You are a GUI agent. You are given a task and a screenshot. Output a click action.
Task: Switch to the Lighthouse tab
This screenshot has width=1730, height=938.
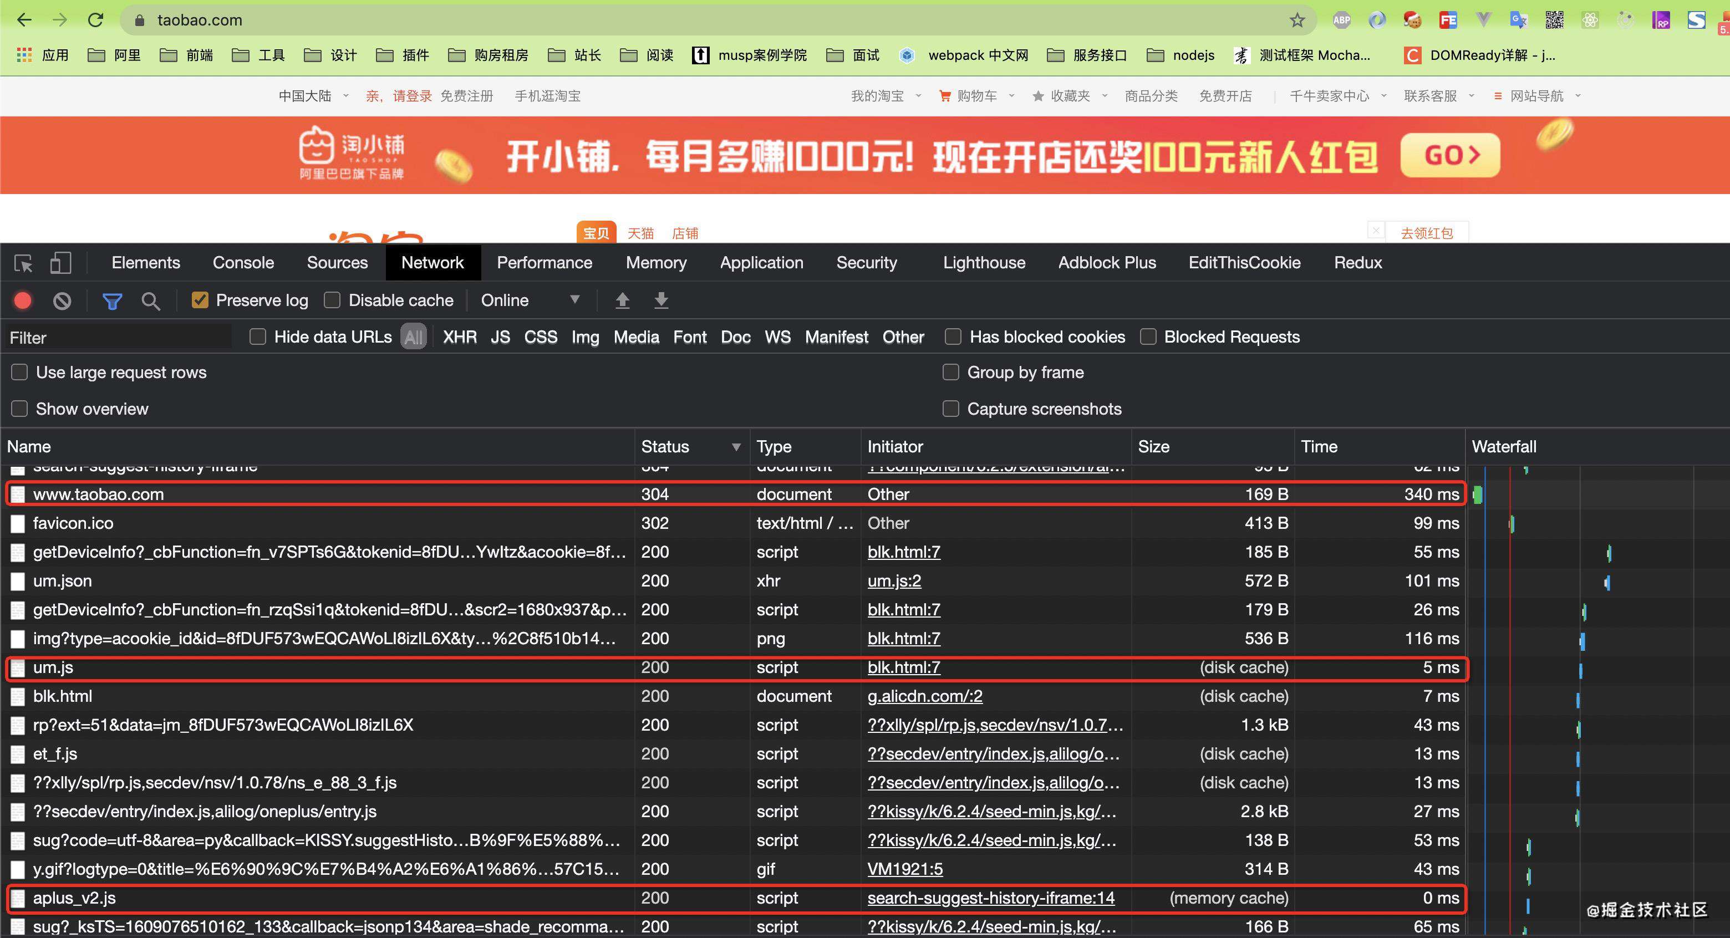coord(984,263)
